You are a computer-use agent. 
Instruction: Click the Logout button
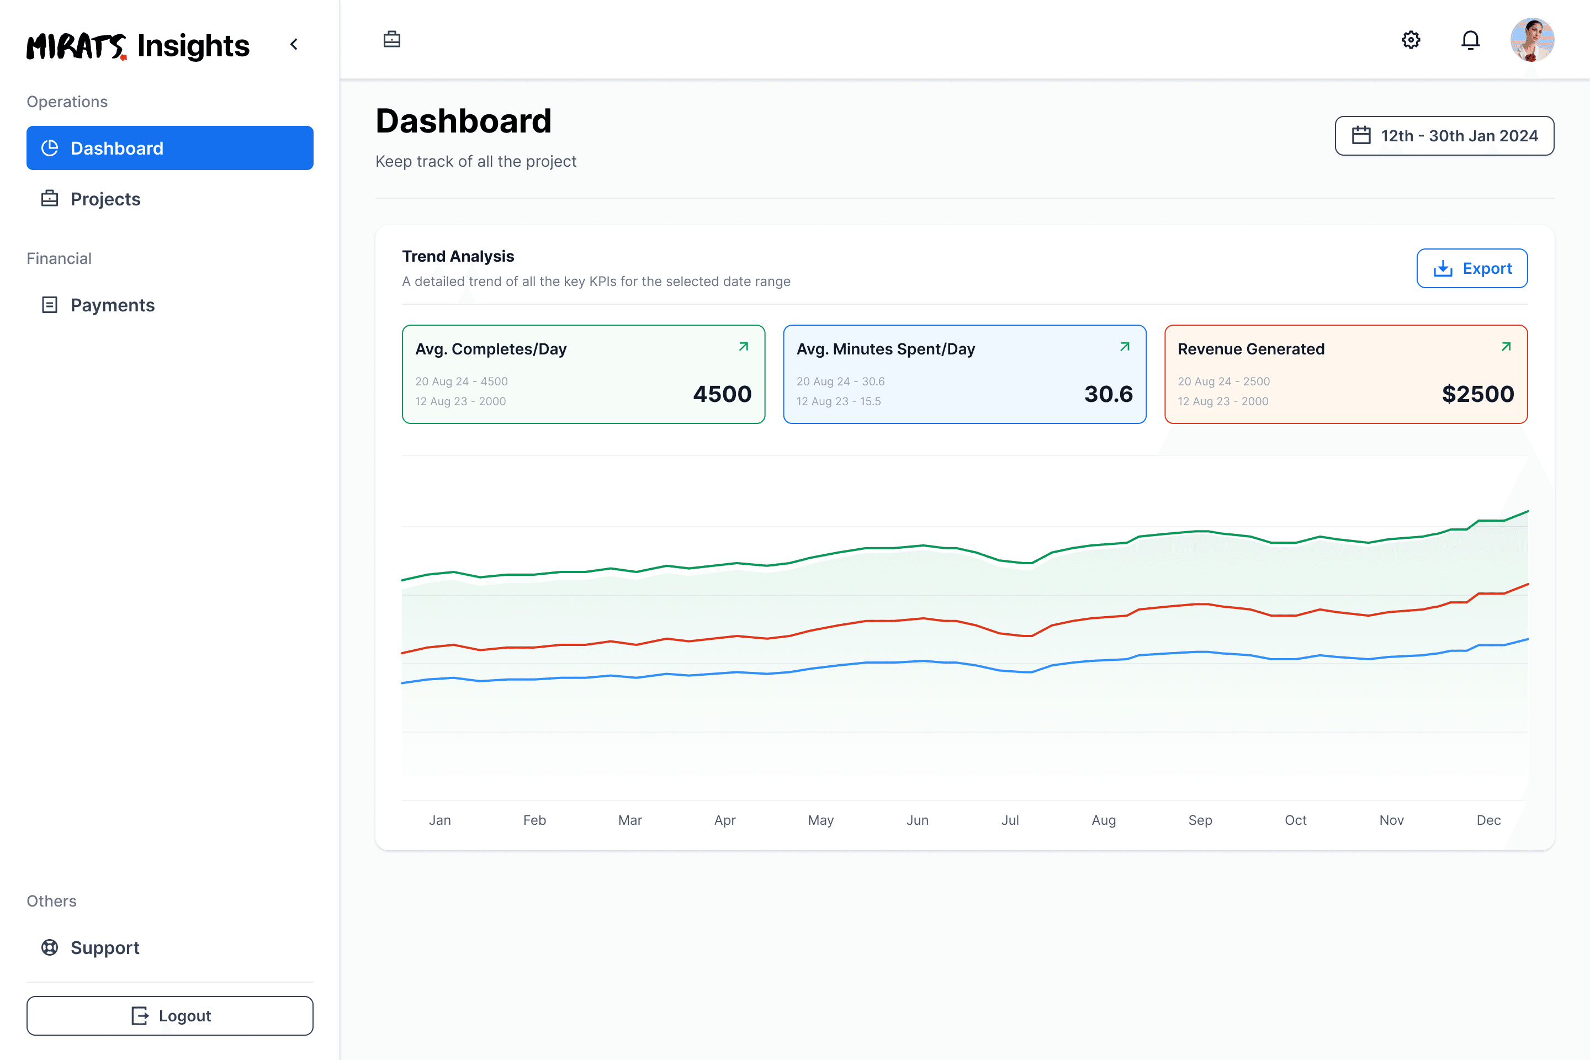(x=169, y=1015)
